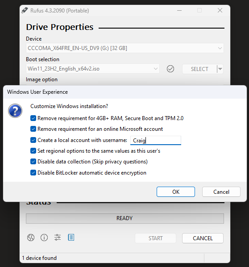Click the START button in Rufus

tap(156, 238)
